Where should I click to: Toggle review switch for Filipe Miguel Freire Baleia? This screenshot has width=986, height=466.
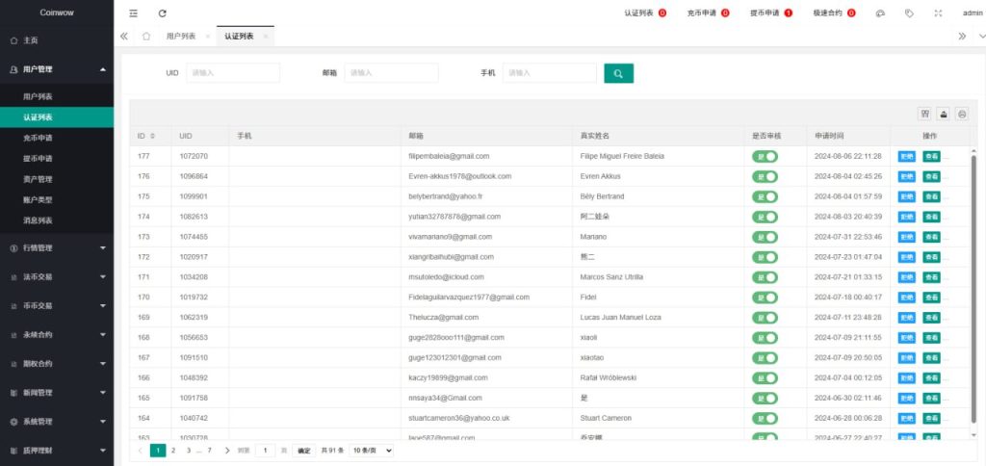coord(765,156)
